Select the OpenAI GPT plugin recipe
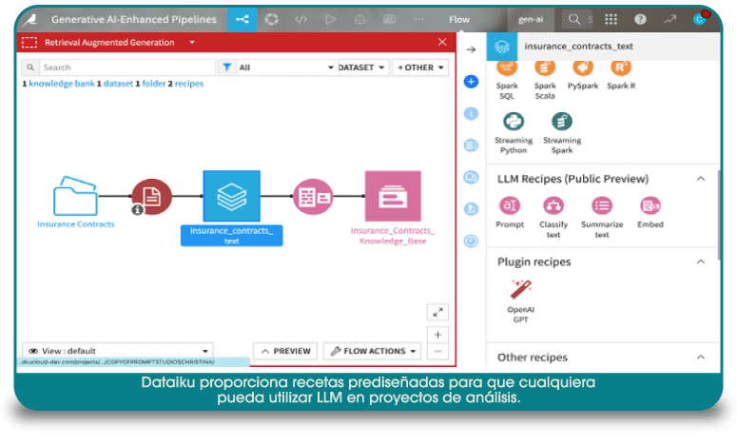The image size is (737, 445). 521,289
